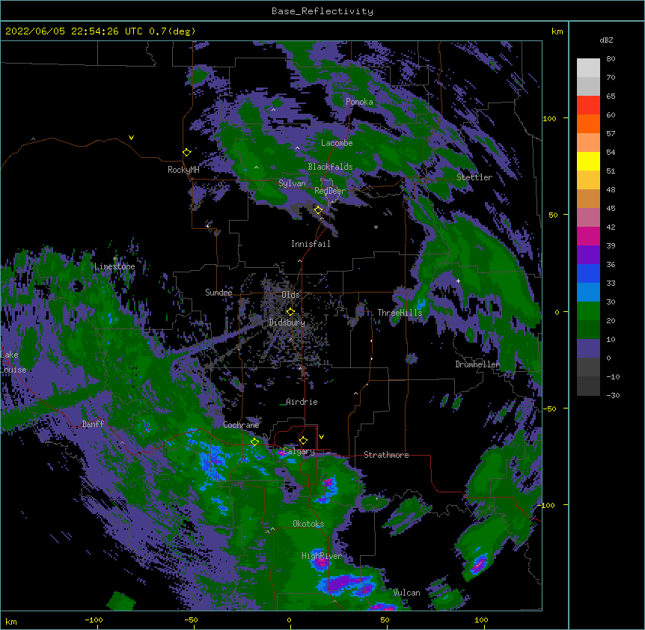Pick the pink 42-45 dBZ legend swatch
The height and width of the screenshot is (630, 645).
click(588, 218)
